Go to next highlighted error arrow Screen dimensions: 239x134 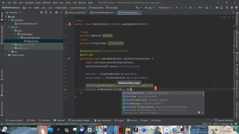pos(233,17)
